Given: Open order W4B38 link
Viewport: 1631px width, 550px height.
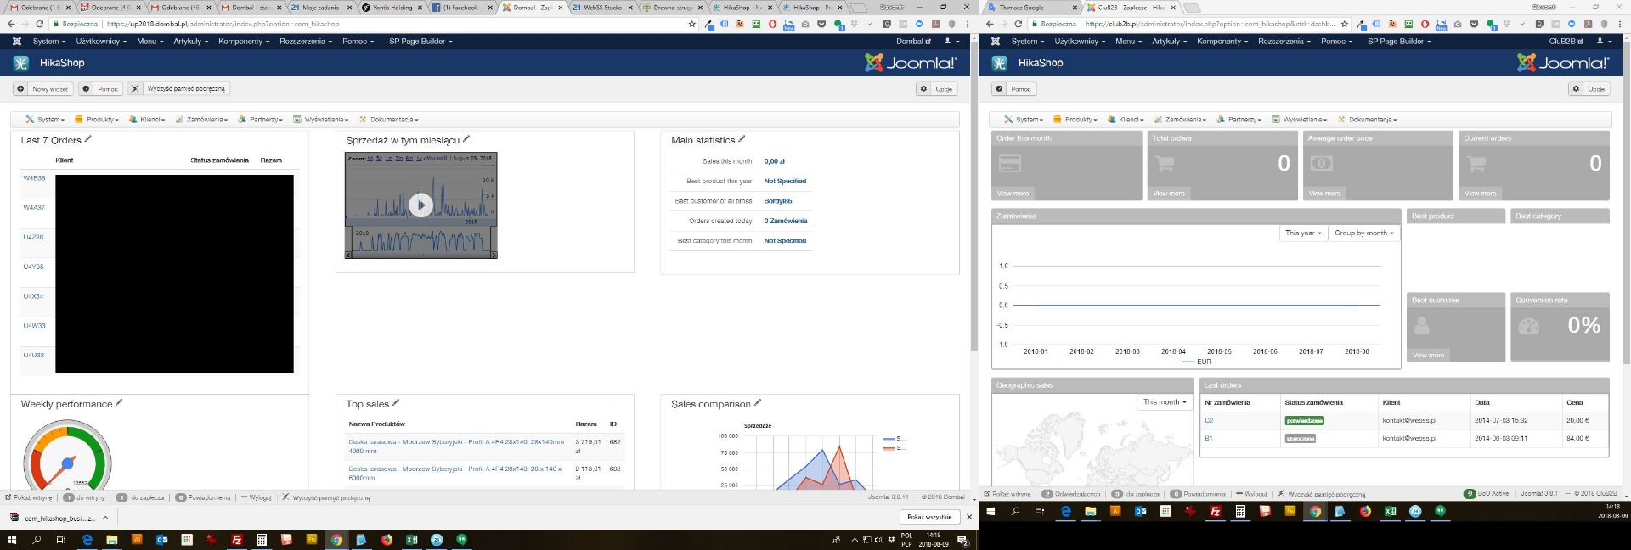Looking at the screenshot, I should [x=34, y=178].
